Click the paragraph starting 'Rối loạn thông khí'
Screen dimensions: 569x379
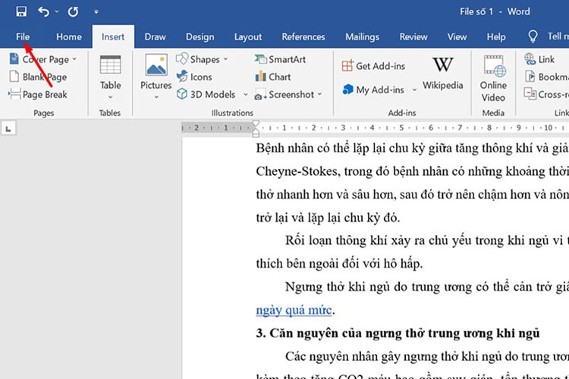pos(427,240)
